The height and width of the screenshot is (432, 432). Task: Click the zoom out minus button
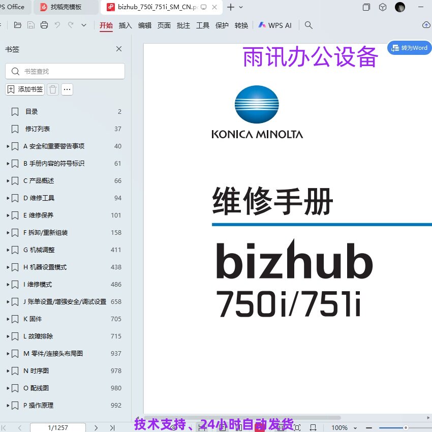[x=368, y=427]
